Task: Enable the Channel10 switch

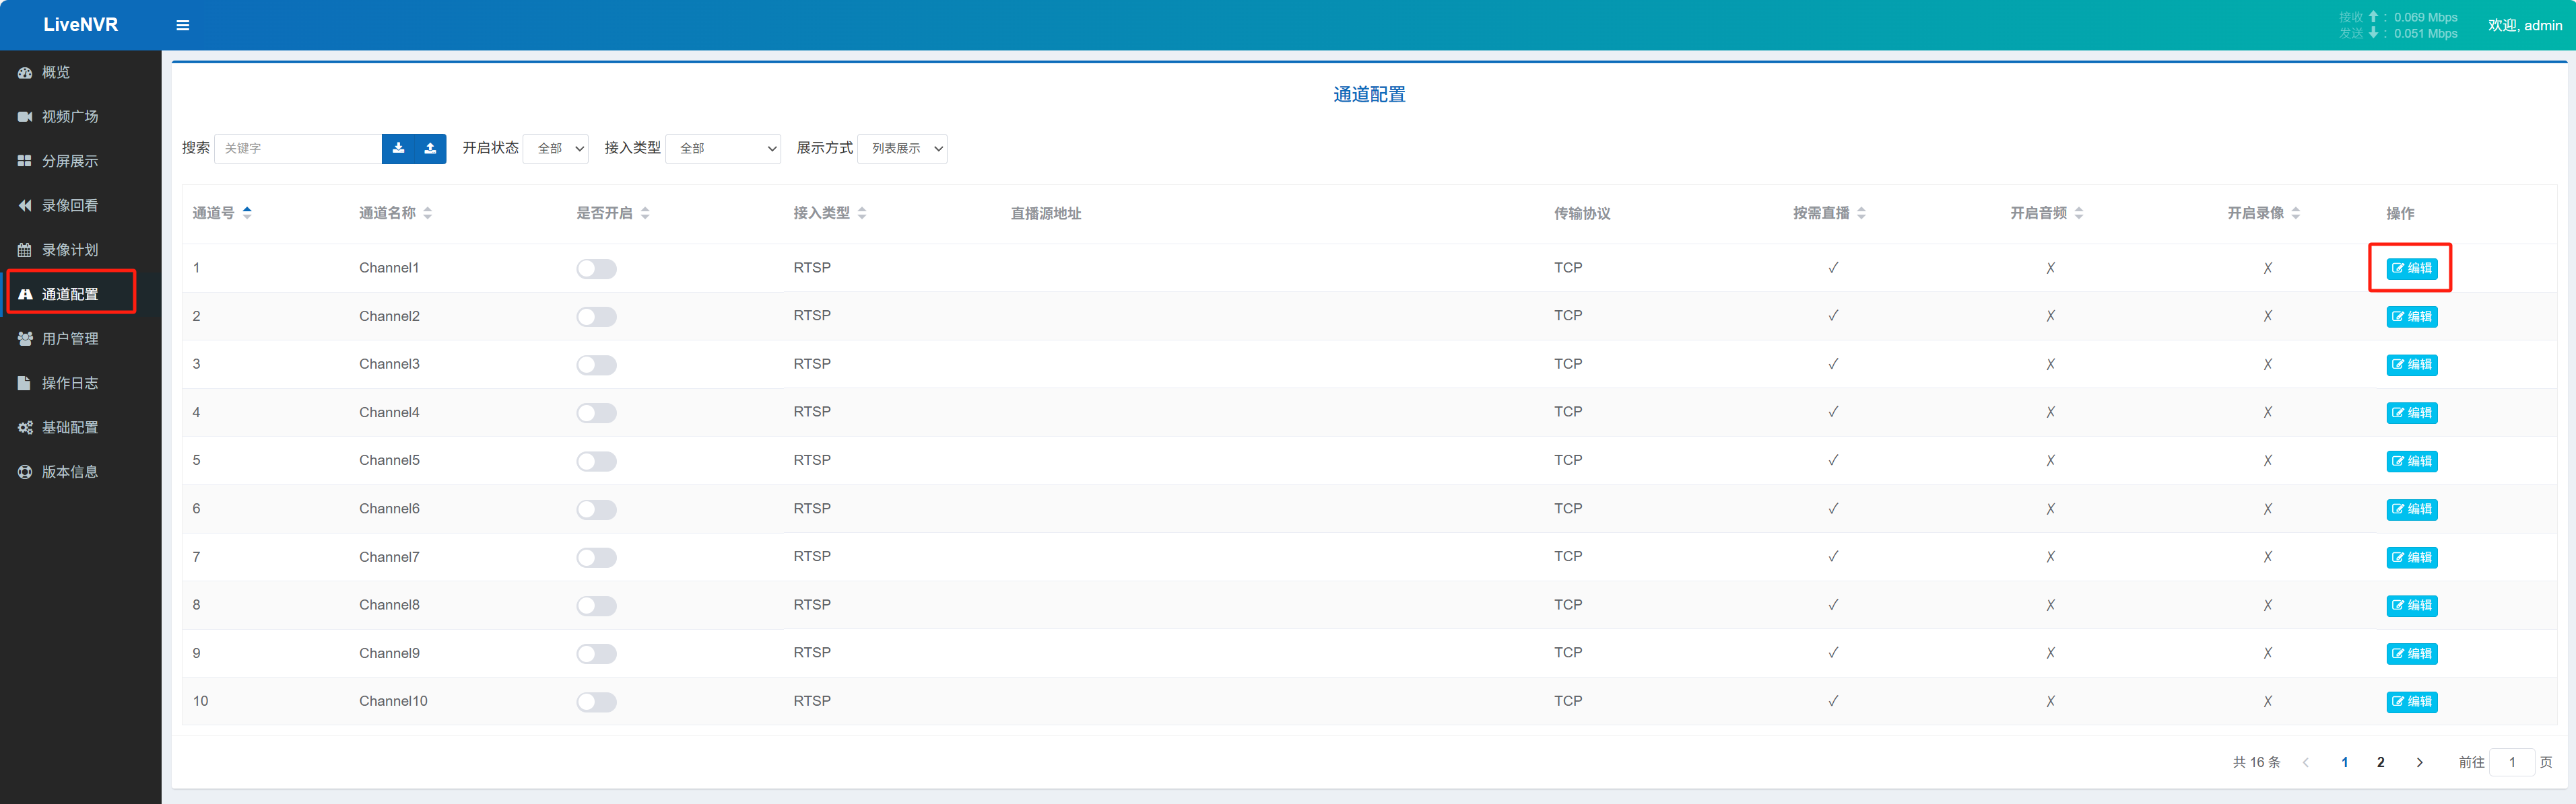Action: 596,702
